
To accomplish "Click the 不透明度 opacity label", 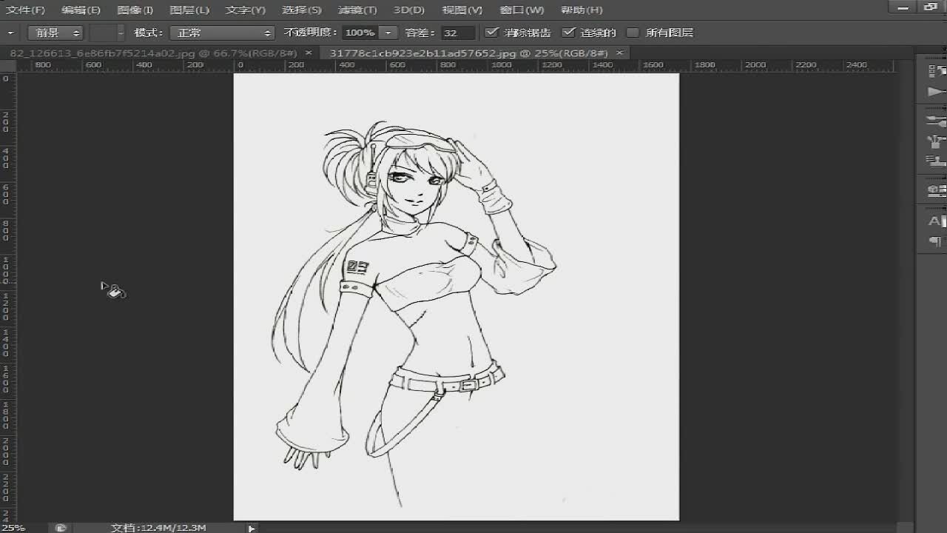I will 311,33.
